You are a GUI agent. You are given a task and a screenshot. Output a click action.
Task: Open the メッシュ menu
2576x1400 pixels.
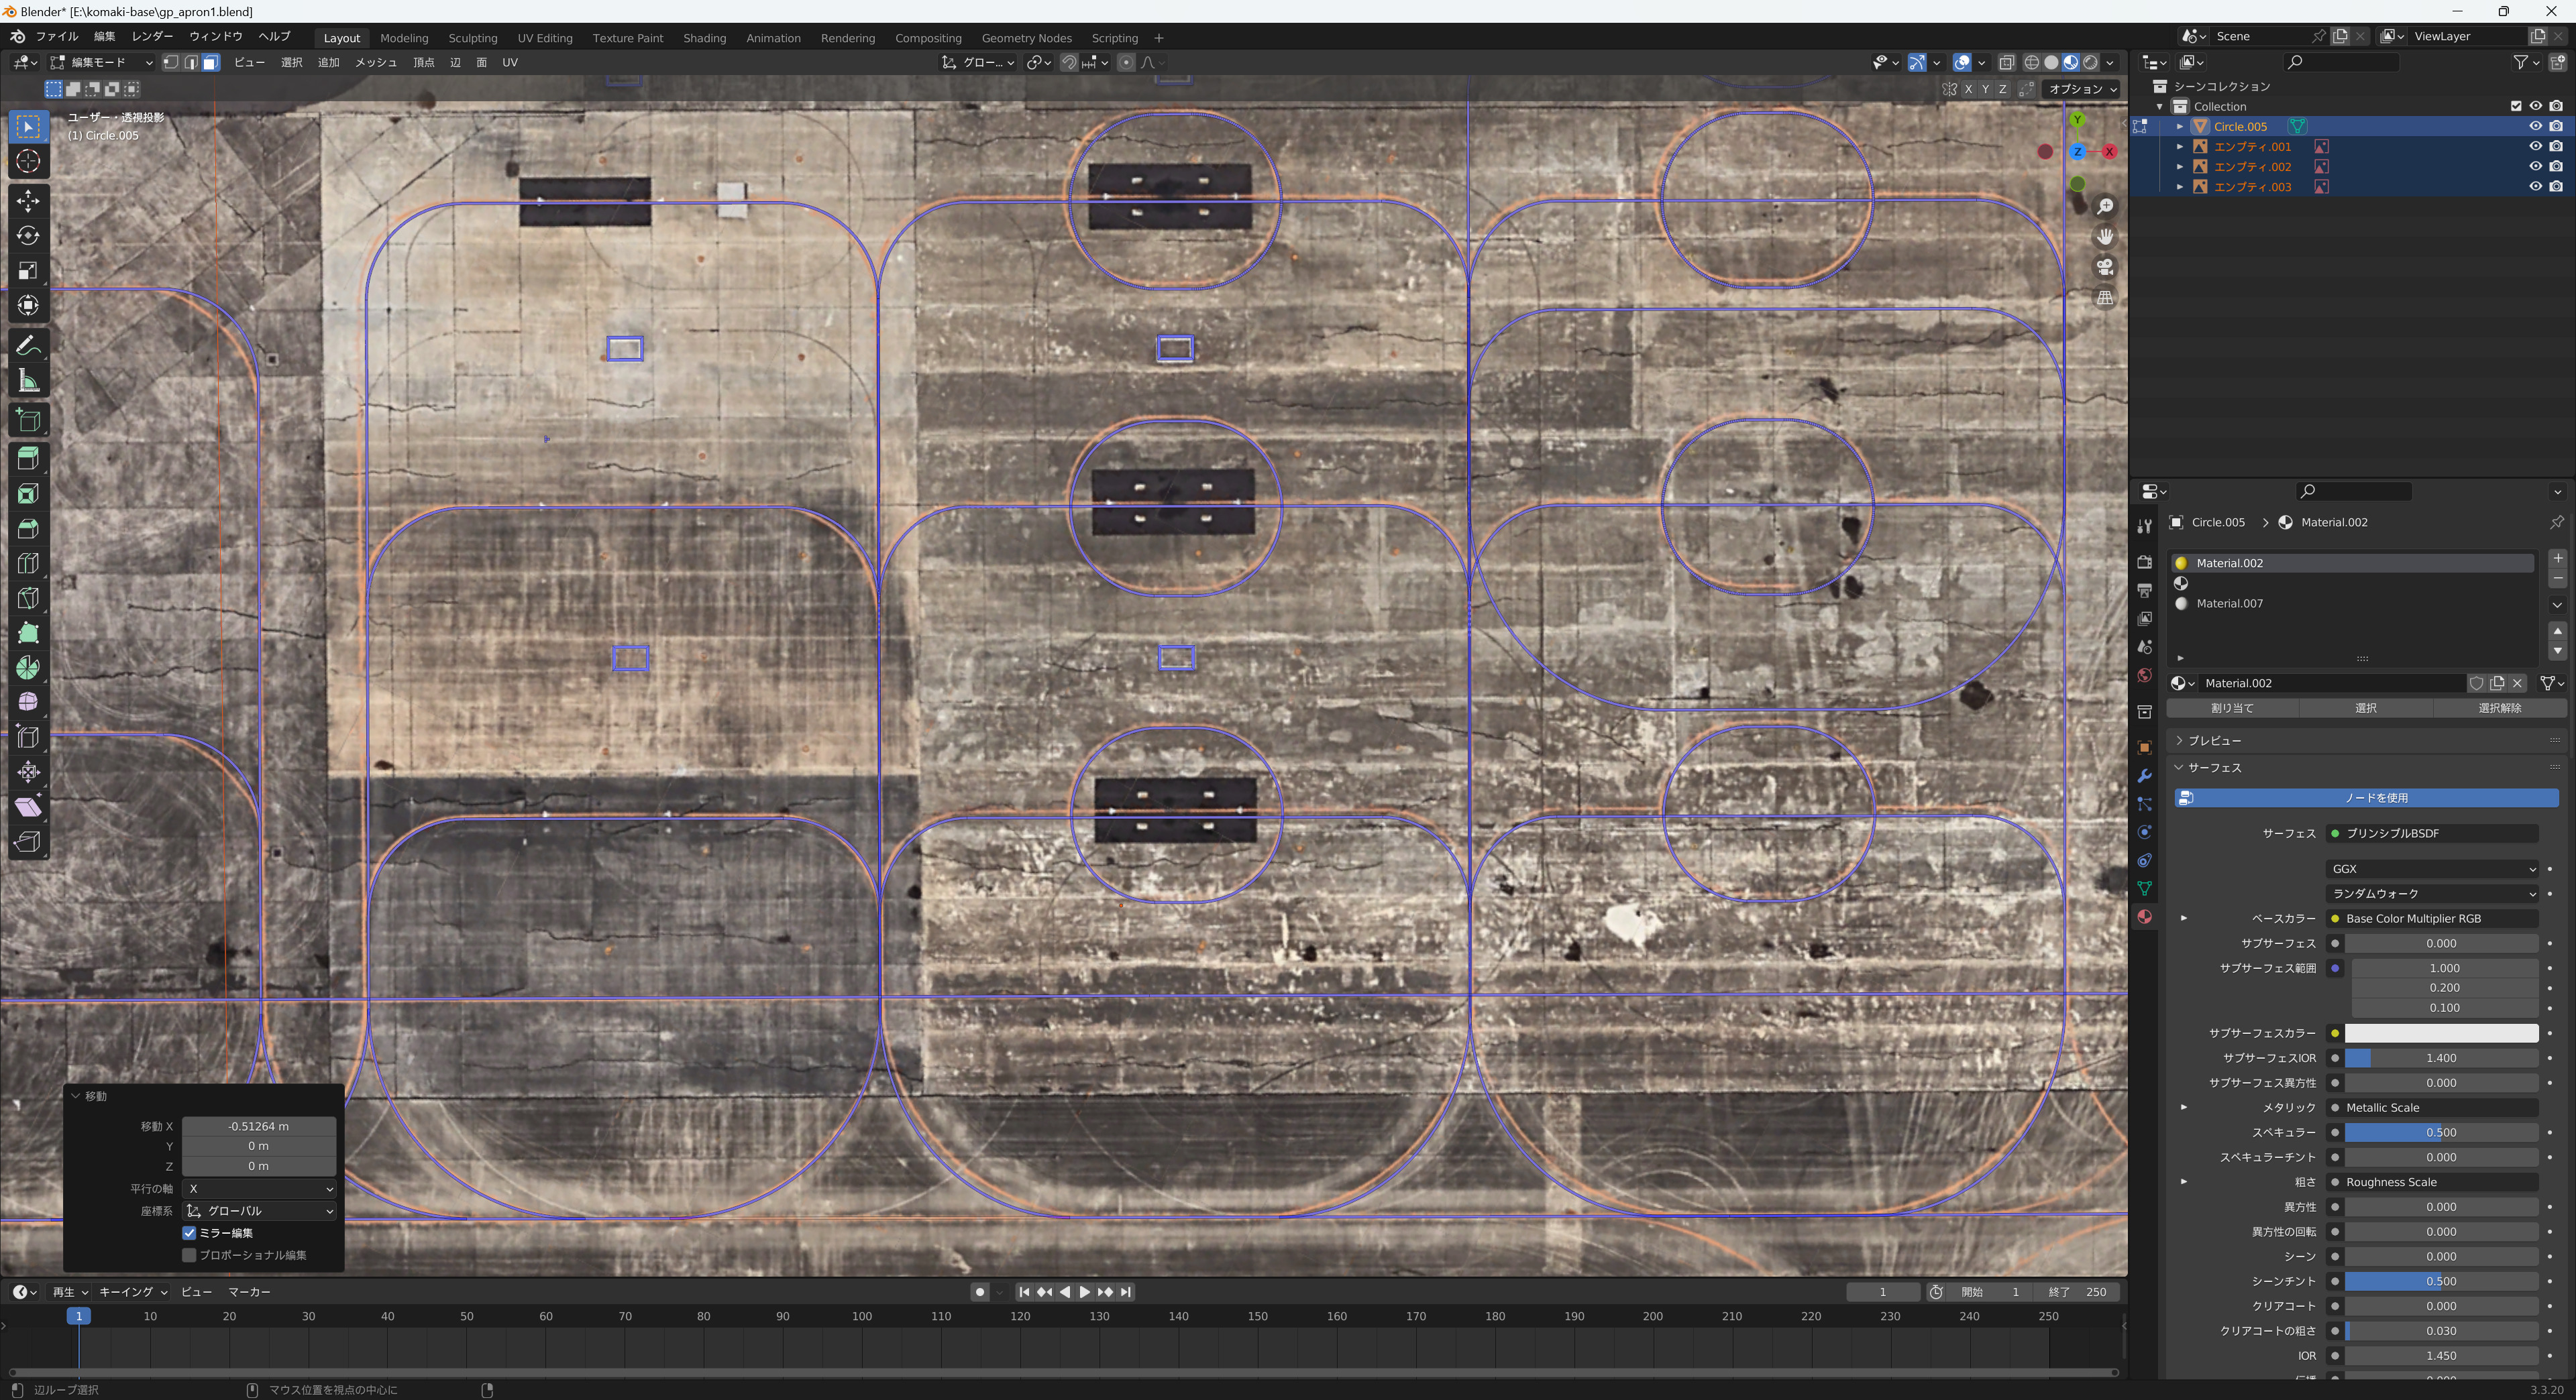click(x=376, y=62)
